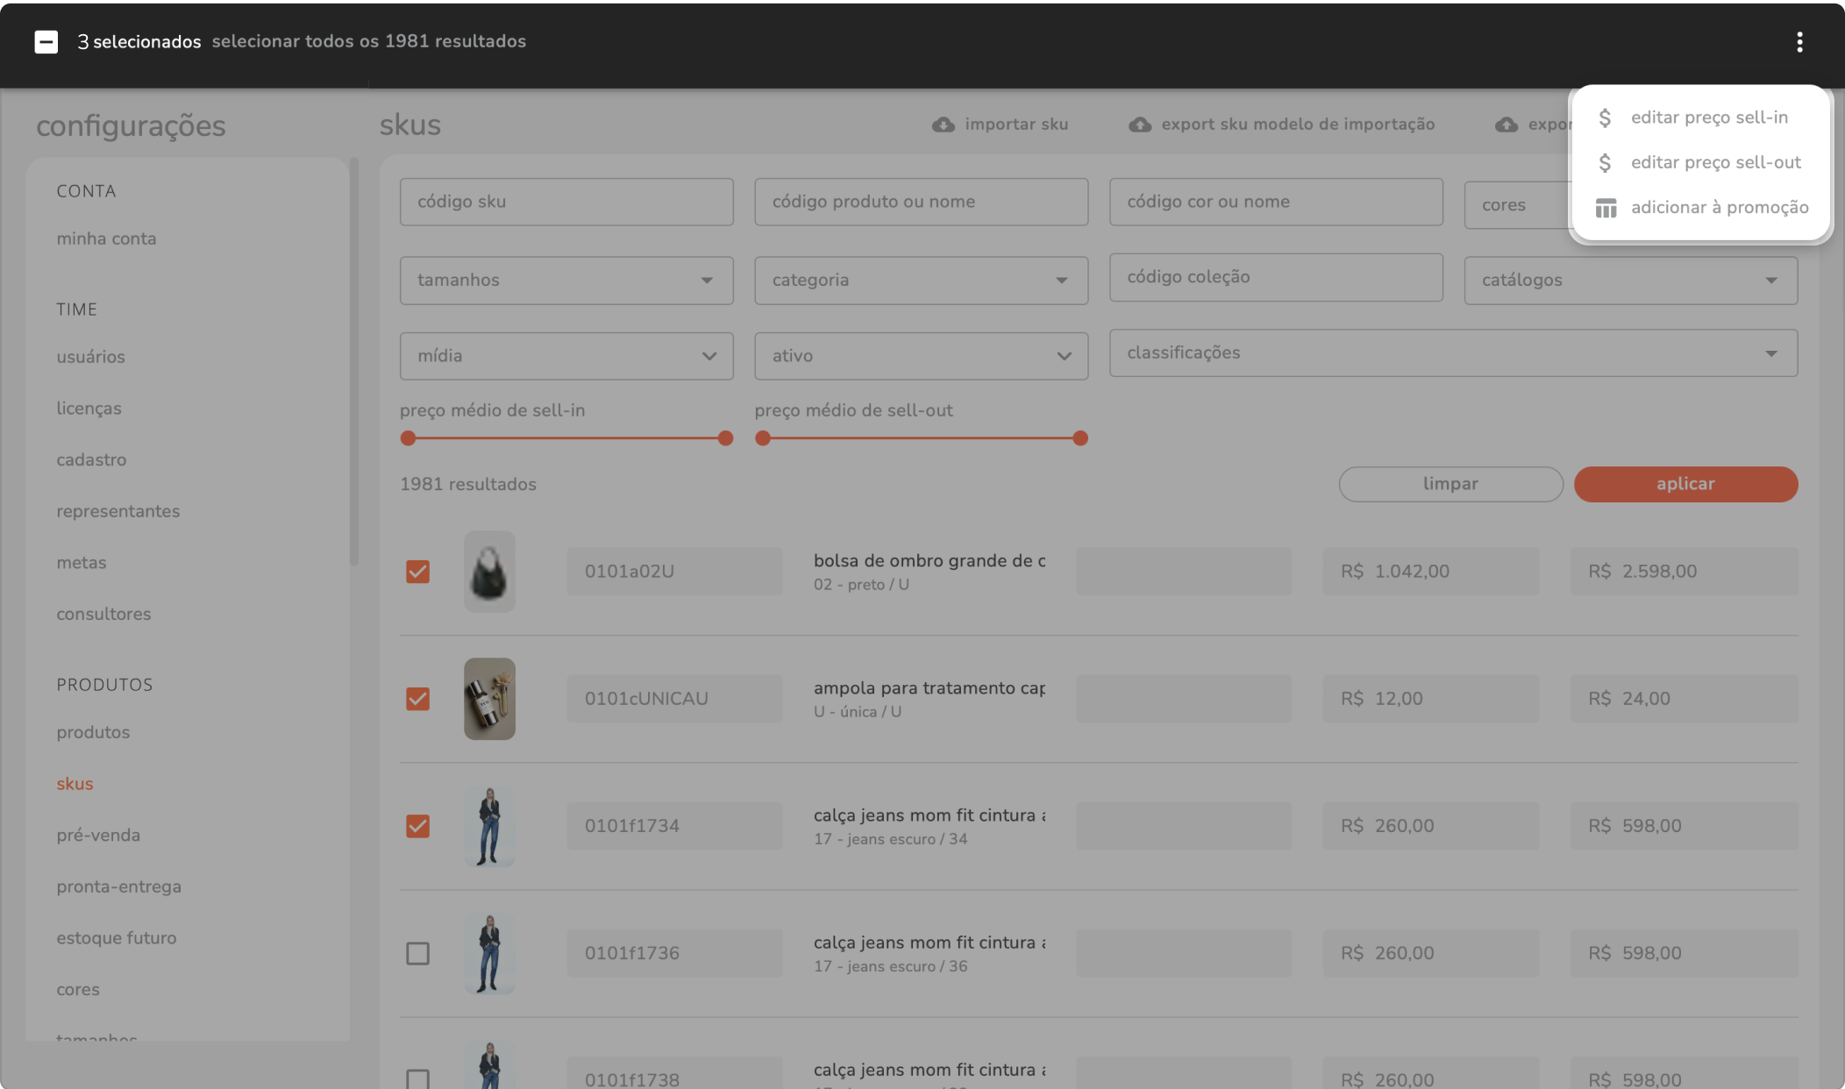Check the 0101f1736 sku checkbox

point(418,953)
